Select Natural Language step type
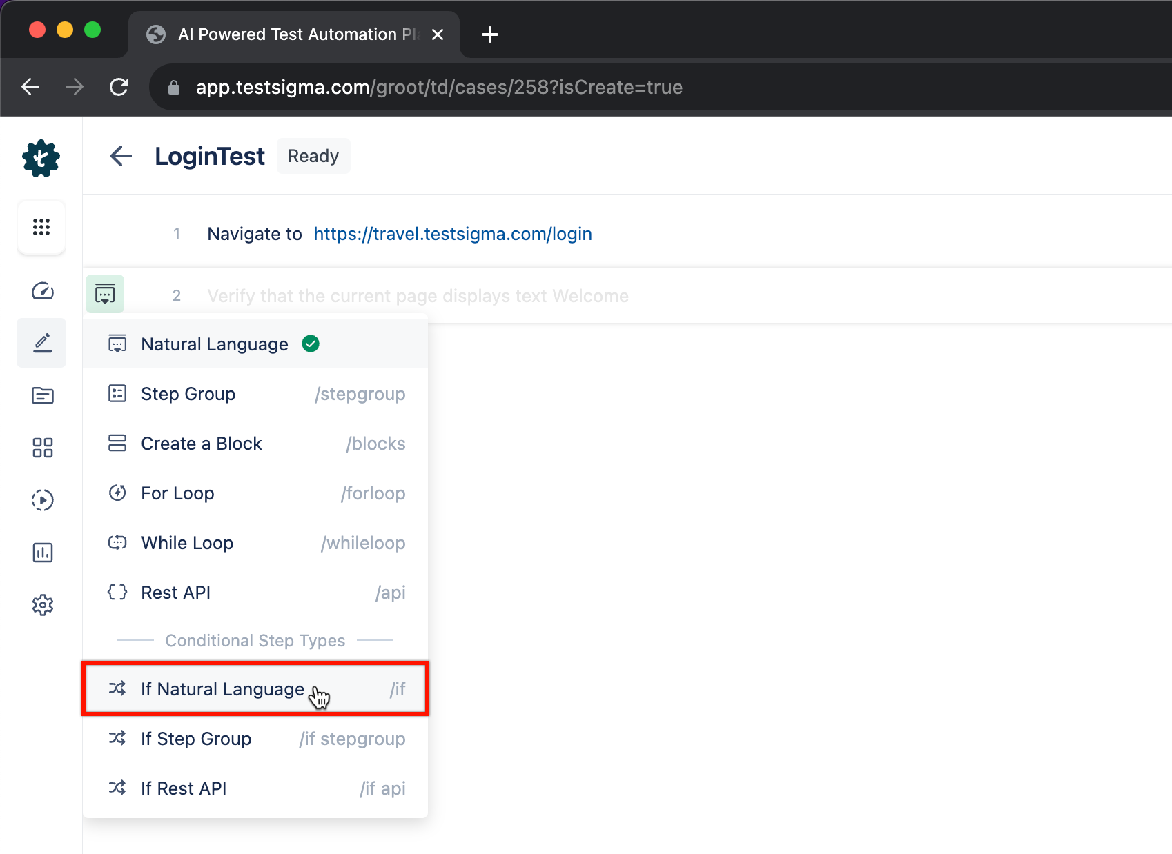 (x=255, y=344)
